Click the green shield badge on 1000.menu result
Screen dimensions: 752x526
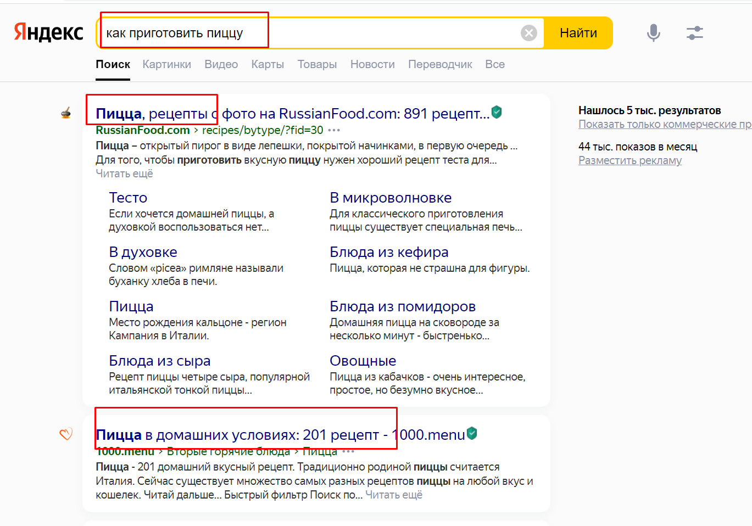(472, 433)
